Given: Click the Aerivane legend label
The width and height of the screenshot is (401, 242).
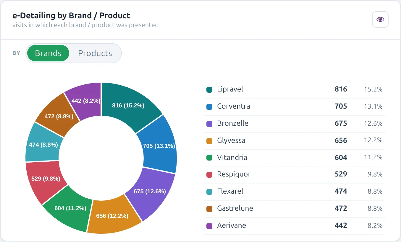Looking at the screenshot, I should pyautogui.click(x=232, y=225).
